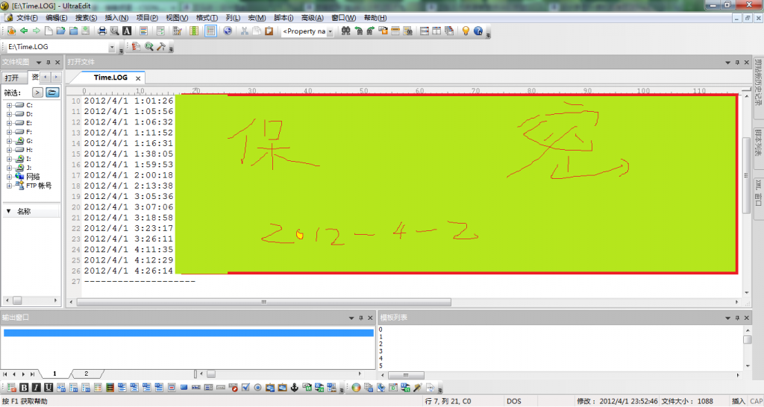Toggle Underline in the HTML toolbar
The image size is (764, 407).
48,388
